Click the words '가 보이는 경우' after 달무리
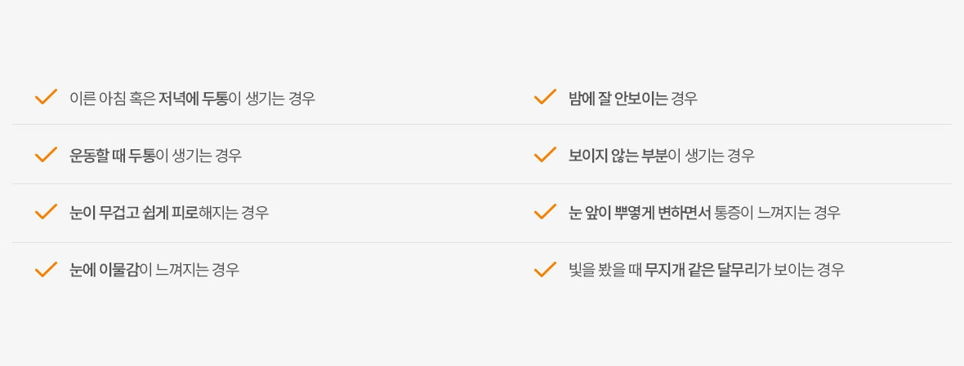 (801, 271)
